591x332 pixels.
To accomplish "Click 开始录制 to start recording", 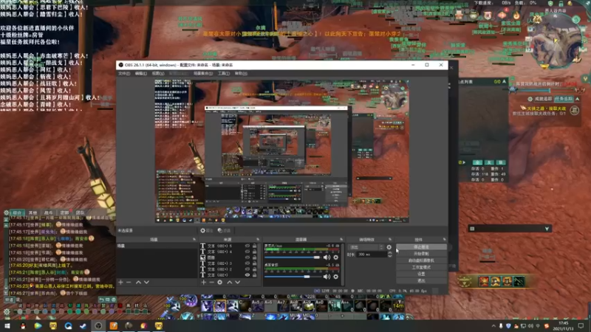I will pyautogui.click(x=421, y=254).
